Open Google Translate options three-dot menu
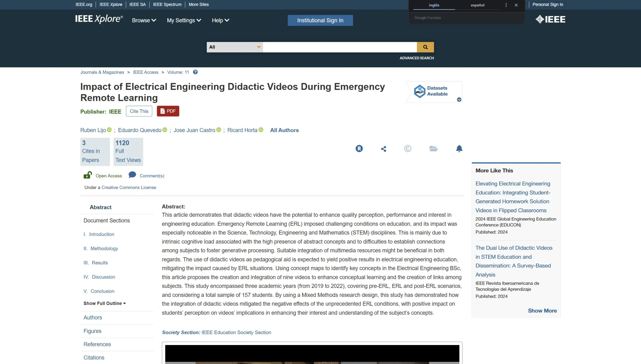 (506, 5)
